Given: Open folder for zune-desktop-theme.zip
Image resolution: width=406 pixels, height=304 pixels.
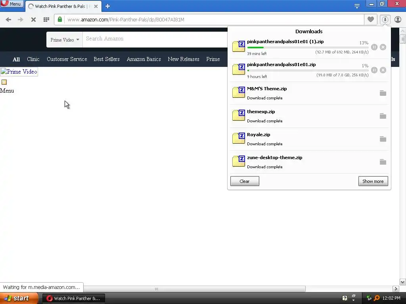Looking at the screenshot, I should [383, 162].
